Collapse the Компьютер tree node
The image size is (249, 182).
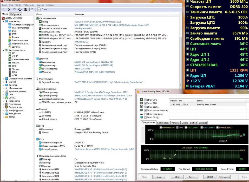pos(3,21)
